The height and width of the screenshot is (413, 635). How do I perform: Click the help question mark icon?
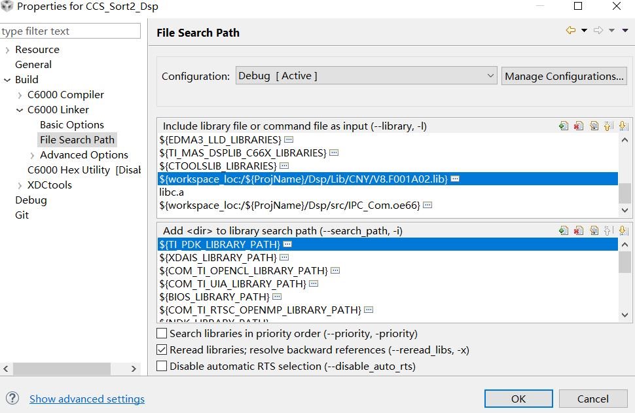point(14,398)
